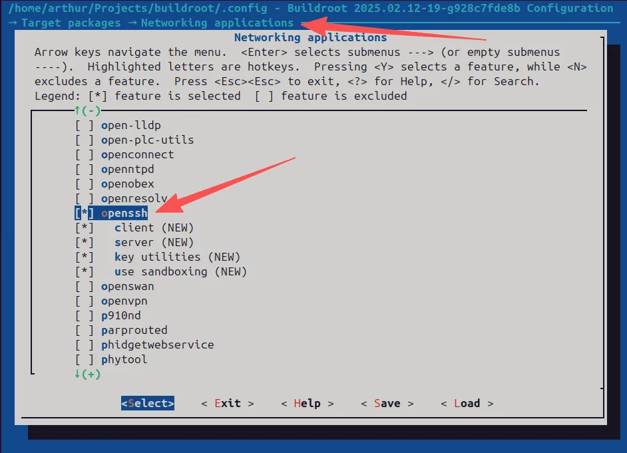Viewport: 627px width, 453px height.
Task: Select the openntpd entry text
Action: coord(127,170)
